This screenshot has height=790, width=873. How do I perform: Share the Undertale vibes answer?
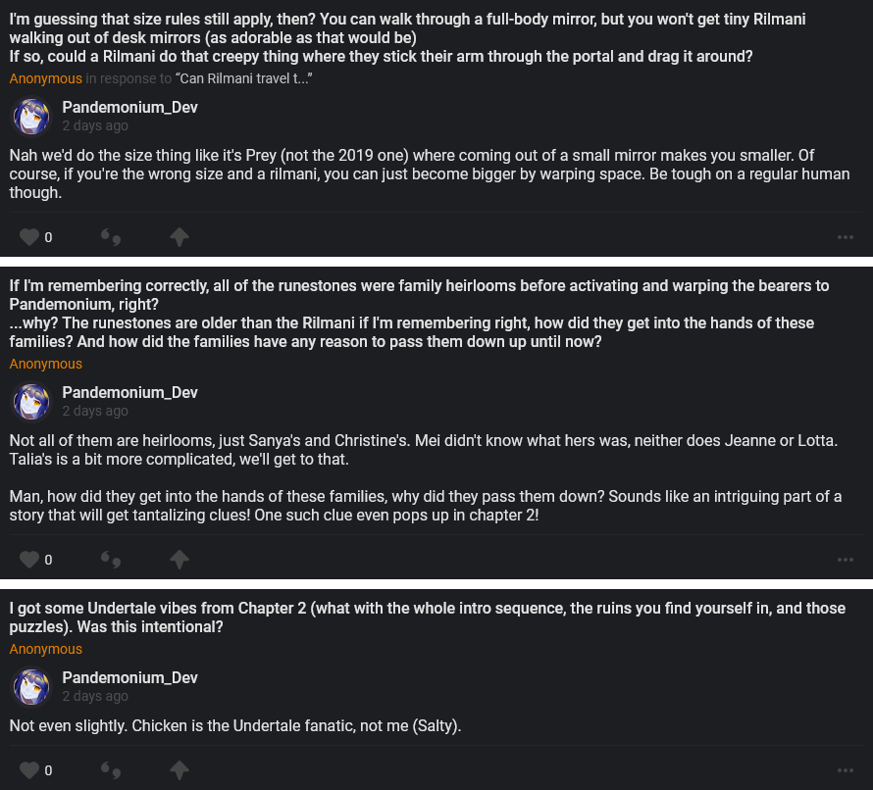pos(179,769)
